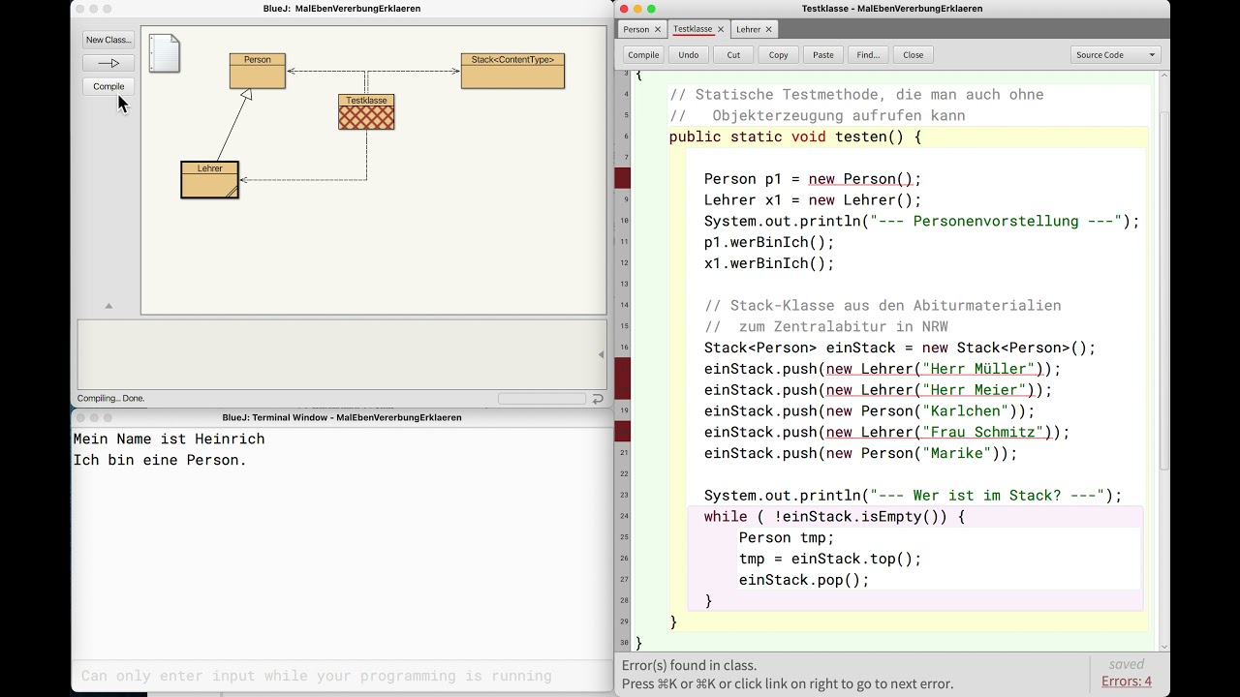Select the Stack<ContentType> class box
Screen dimensions: 1240x697
point(512,71)
